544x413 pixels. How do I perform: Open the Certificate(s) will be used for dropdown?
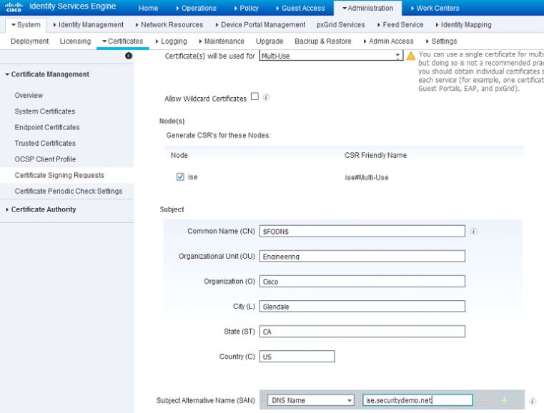[331, 56]
